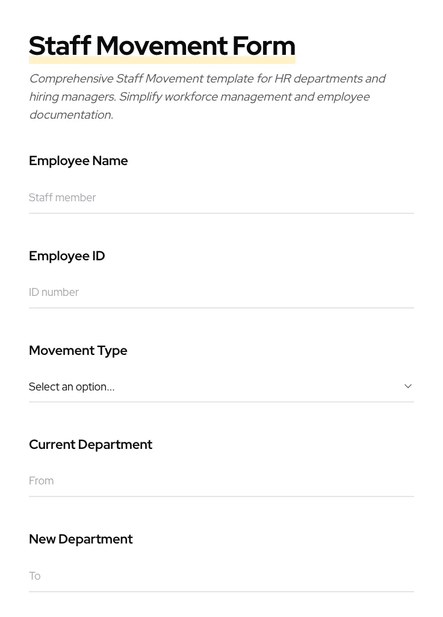Select the Staff Movement Form heading
443x617 pixels.
point(162,45)
